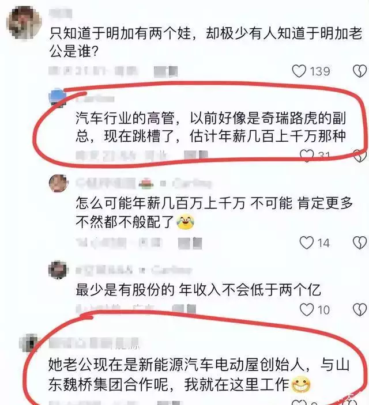The height and width of the screenshot is (405, 369).
Task: Dislike the 奇瑞路虎副总 reply
Action: tap(360, 156)
